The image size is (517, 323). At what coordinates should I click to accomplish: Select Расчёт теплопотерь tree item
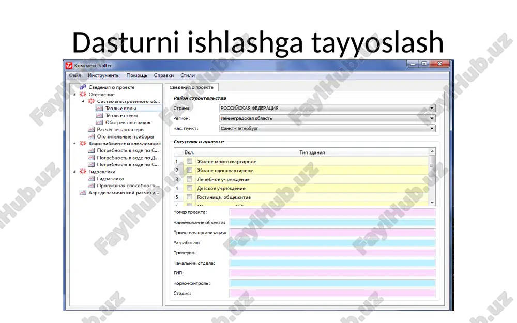click(x=120, y=130)
